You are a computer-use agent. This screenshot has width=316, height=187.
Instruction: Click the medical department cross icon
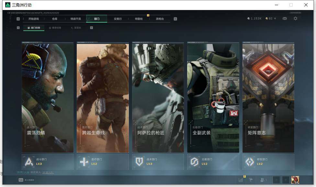tap(84, 161)
